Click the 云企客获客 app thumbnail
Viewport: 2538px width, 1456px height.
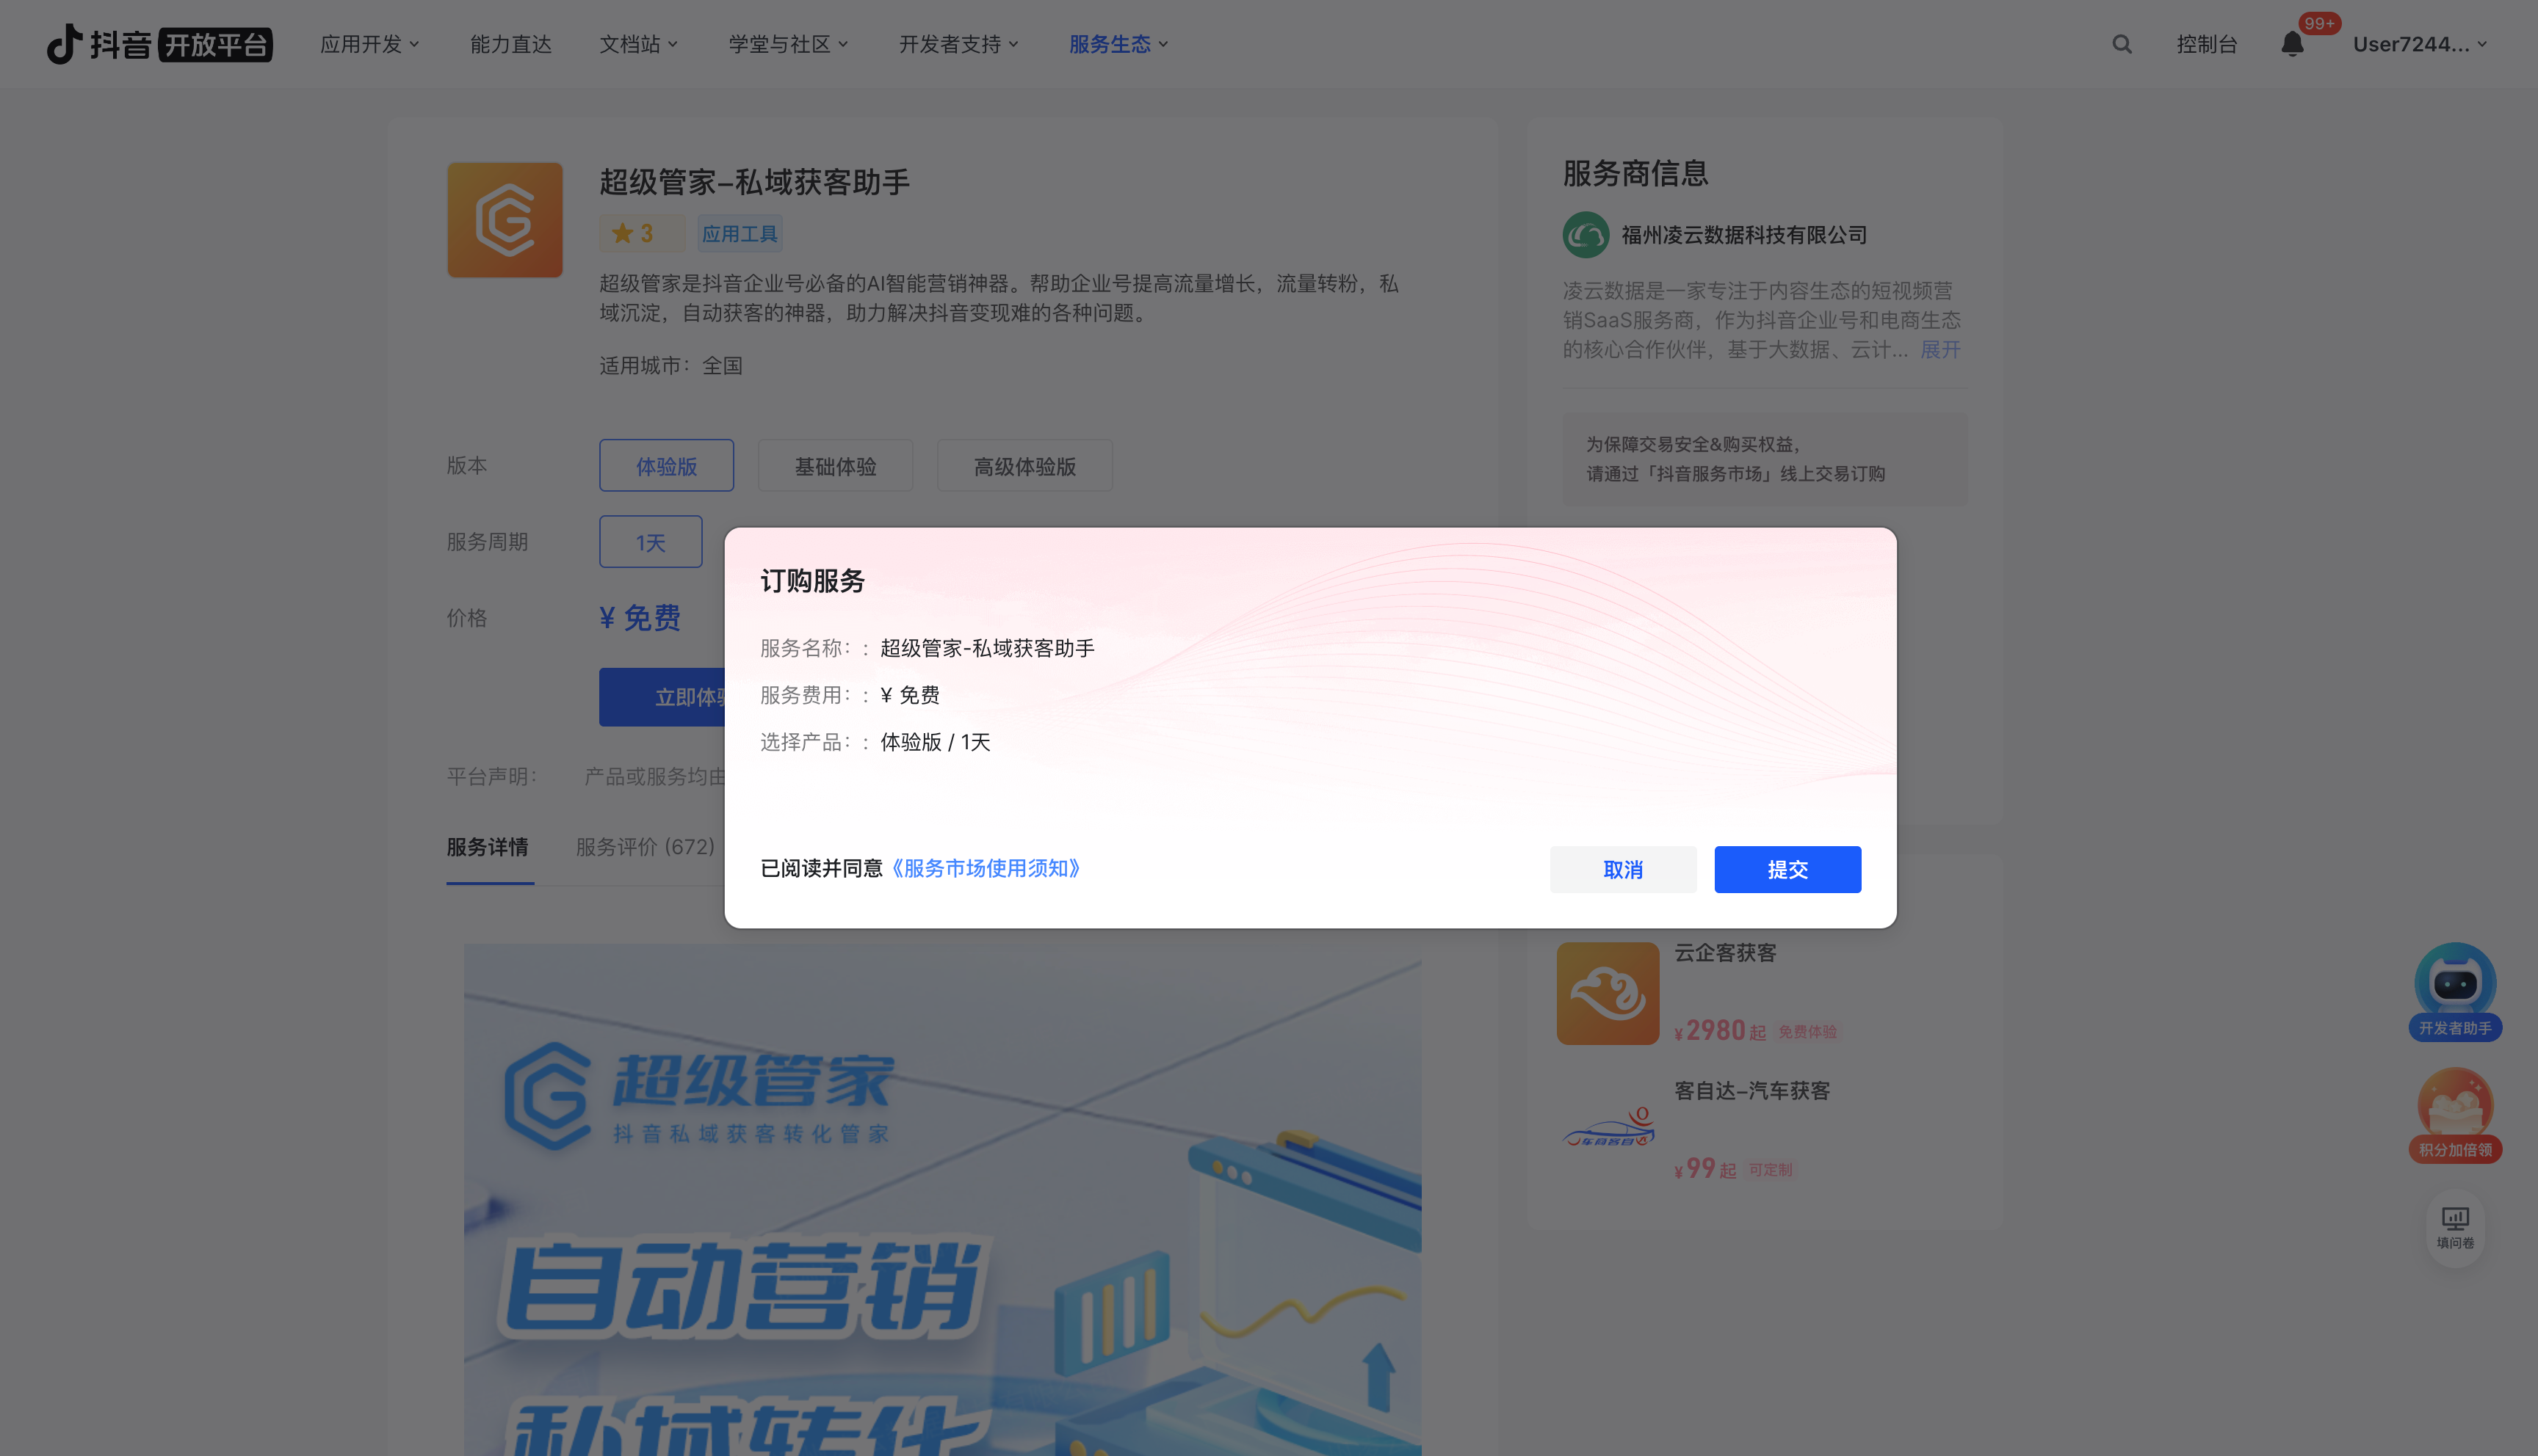point(1608,993)
